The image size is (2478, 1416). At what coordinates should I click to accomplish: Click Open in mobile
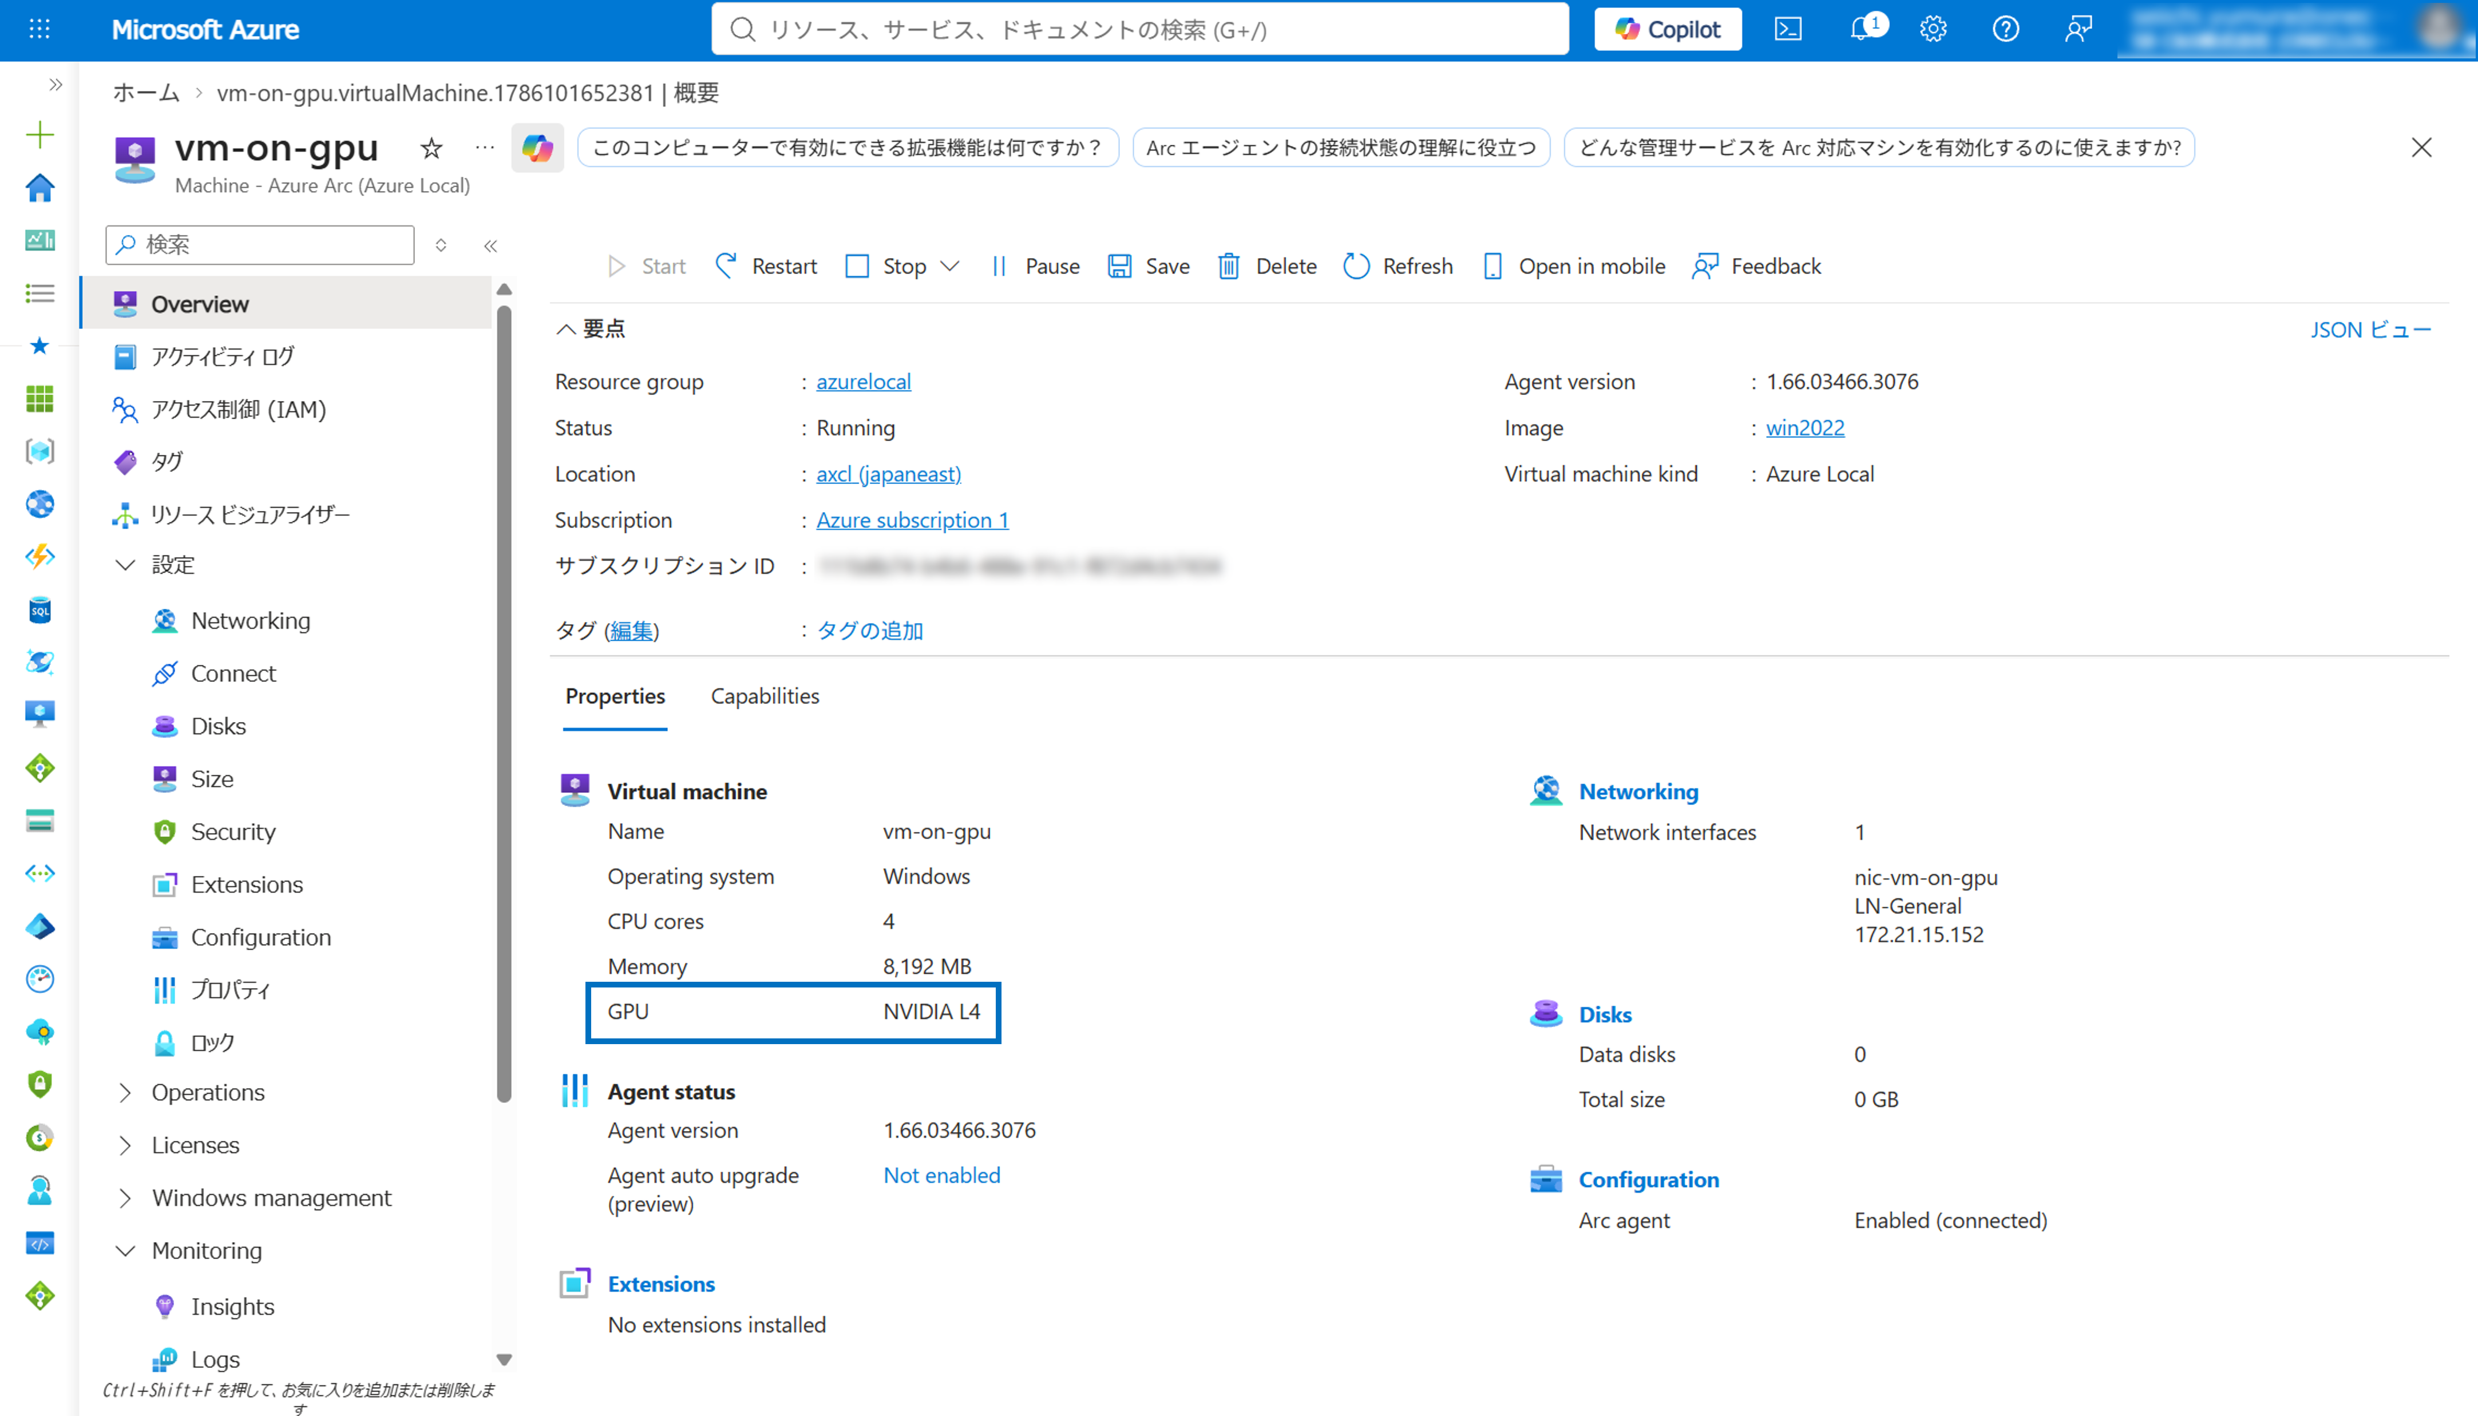1573,265
